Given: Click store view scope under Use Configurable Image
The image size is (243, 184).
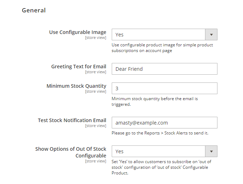Looking at the screenshot, I should click(x=95, y=38).
